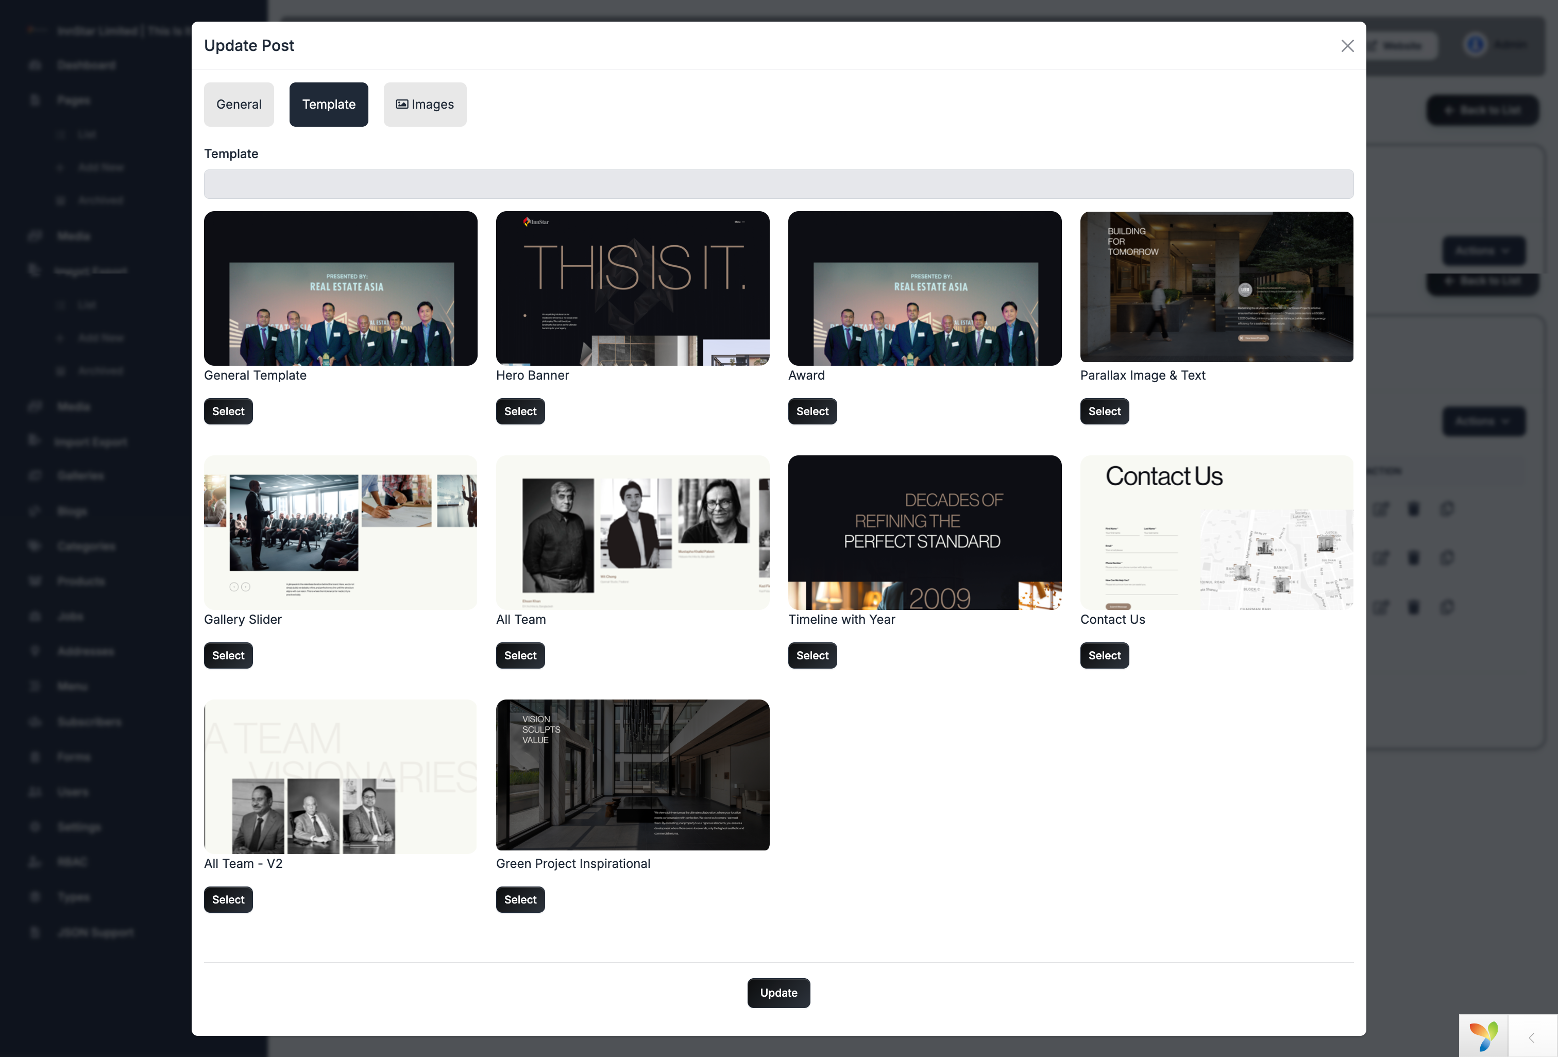Switch to the Template tab
Image resolution: width=1558 pixels, height=1057 pixels.
pos(329,105)
